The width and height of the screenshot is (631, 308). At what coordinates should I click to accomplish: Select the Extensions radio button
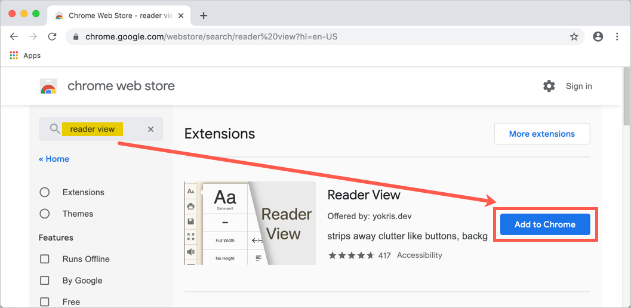pyautogui.click(x=45, y=192)
